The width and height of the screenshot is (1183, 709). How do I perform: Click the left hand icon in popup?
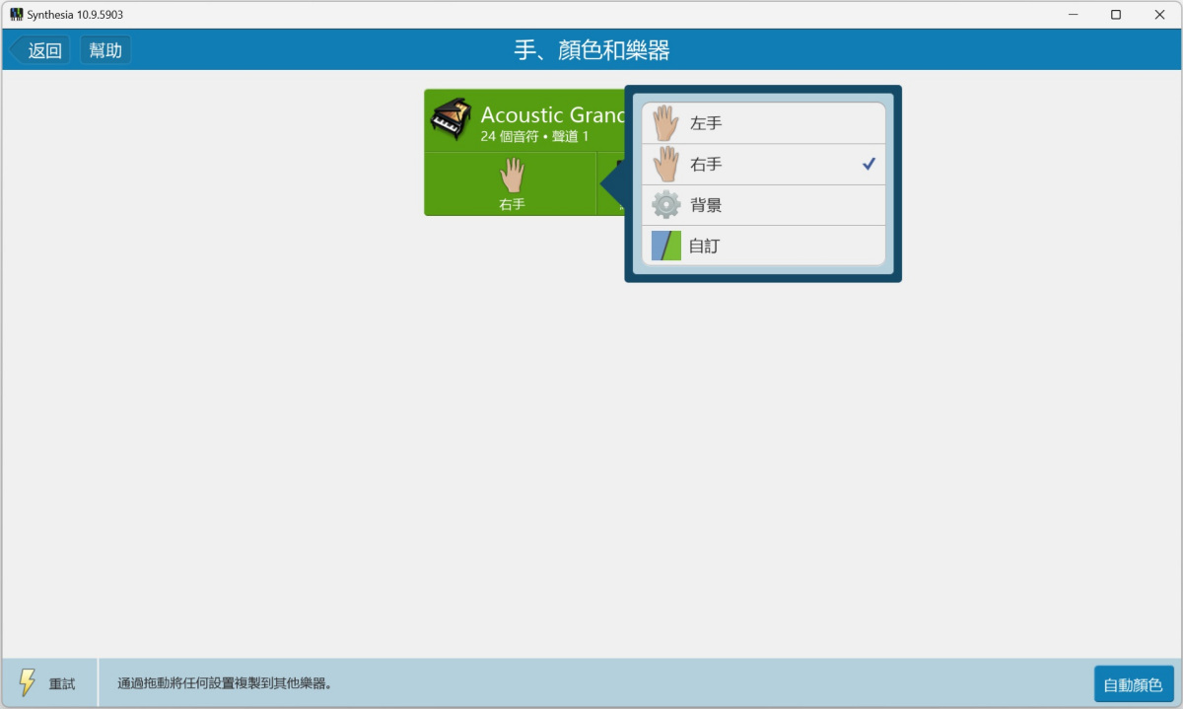665,123
